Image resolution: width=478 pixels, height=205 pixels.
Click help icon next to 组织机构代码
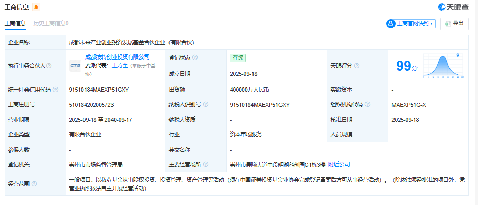[x=367, y=104]
